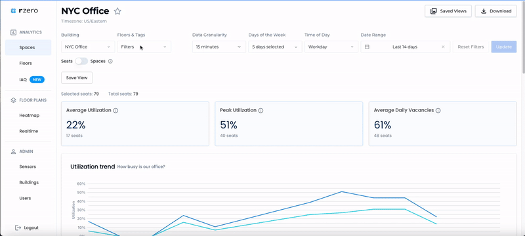Favorite NYC Office with the star icon

(x=117, y=11)
